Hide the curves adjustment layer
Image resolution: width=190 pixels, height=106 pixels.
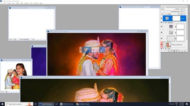point(161,32)
